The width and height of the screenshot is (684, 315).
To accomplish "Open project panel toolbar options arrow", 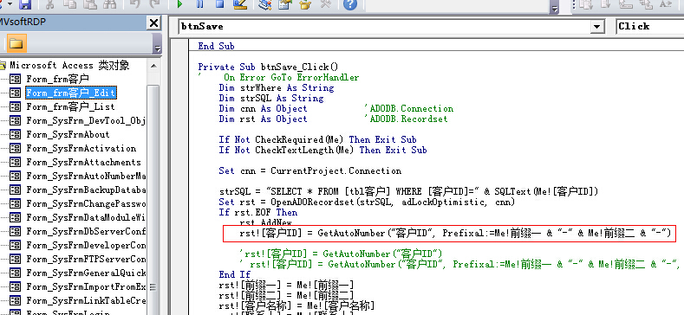I will pyautogui.click(x=158, y=48).
